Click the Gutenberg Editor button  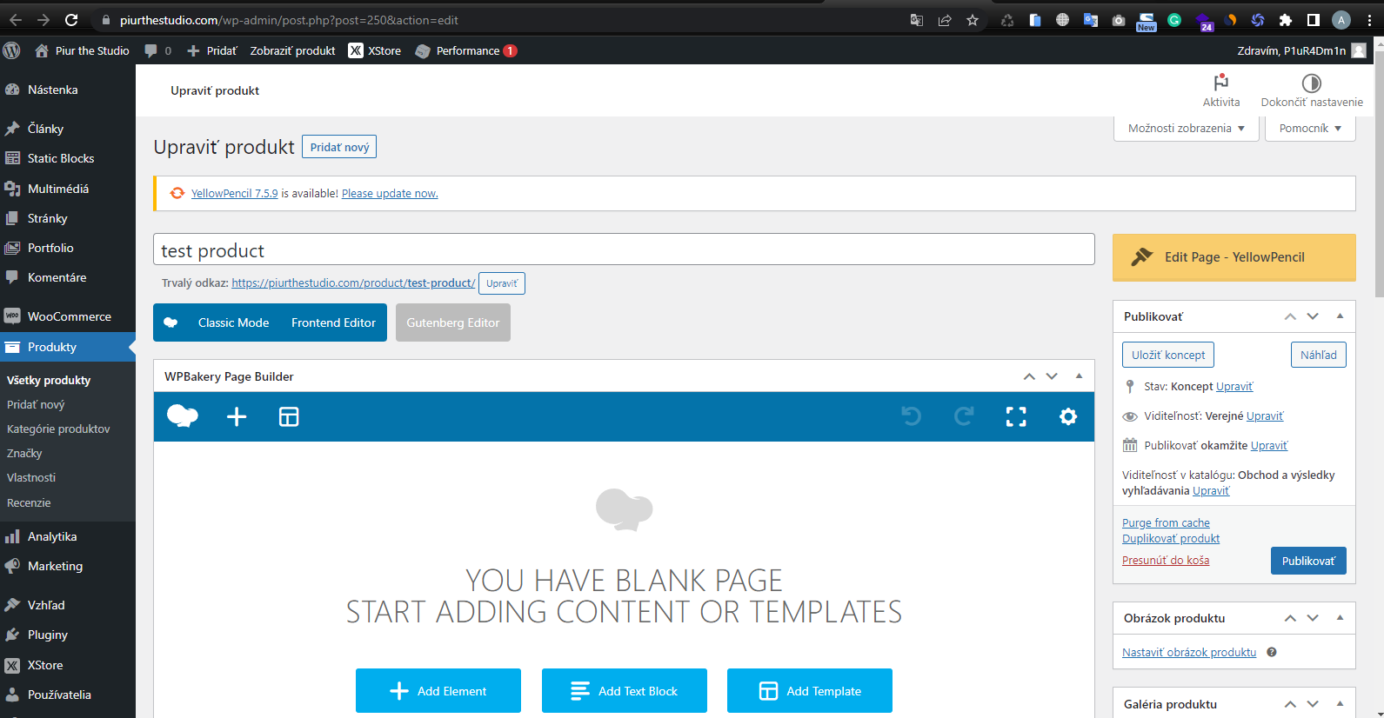453,322
